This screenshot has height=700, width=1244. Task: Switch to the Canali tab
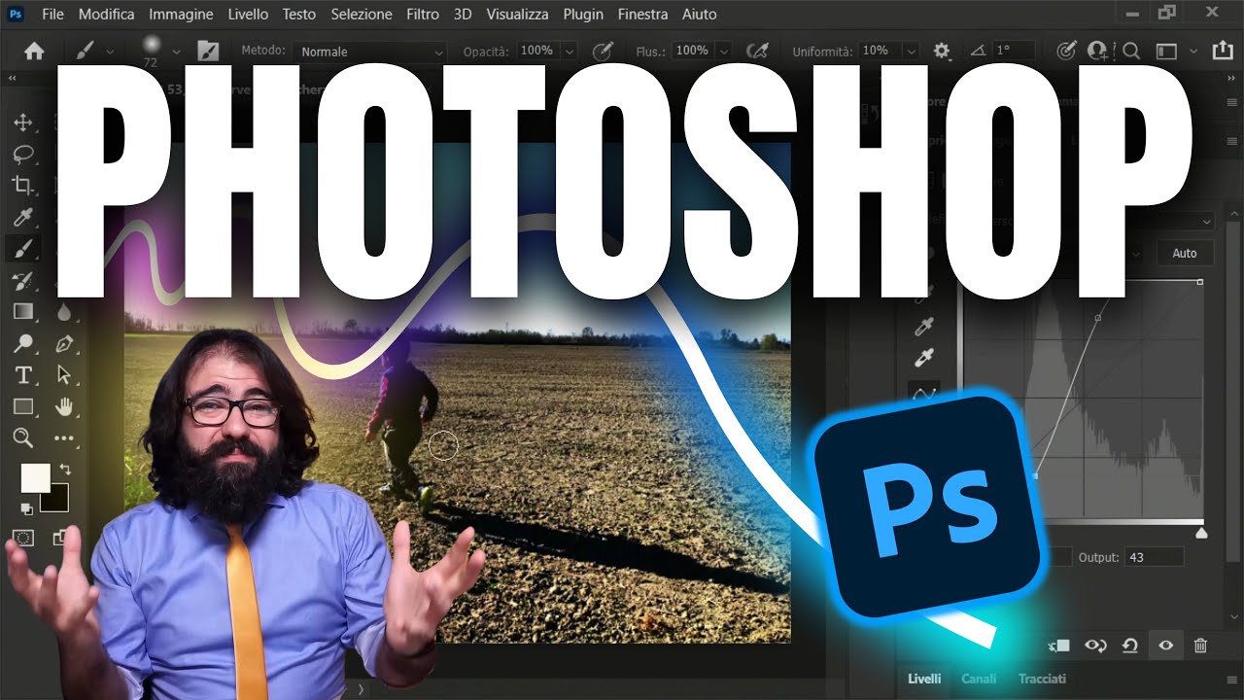pos(979,679)
